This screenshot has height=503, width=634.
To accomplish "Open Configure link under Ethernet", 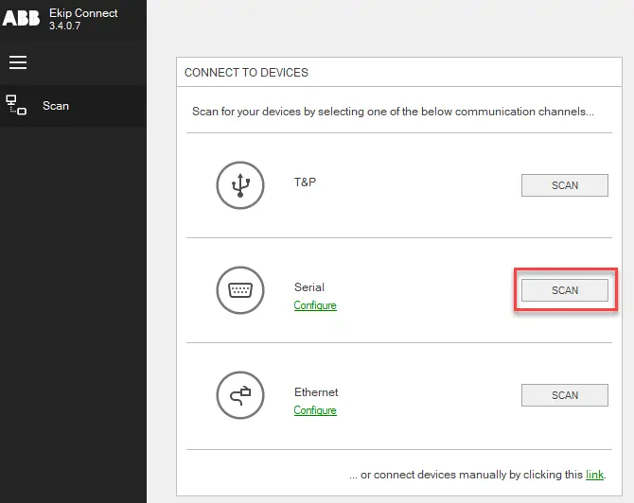I will [315, 410].
